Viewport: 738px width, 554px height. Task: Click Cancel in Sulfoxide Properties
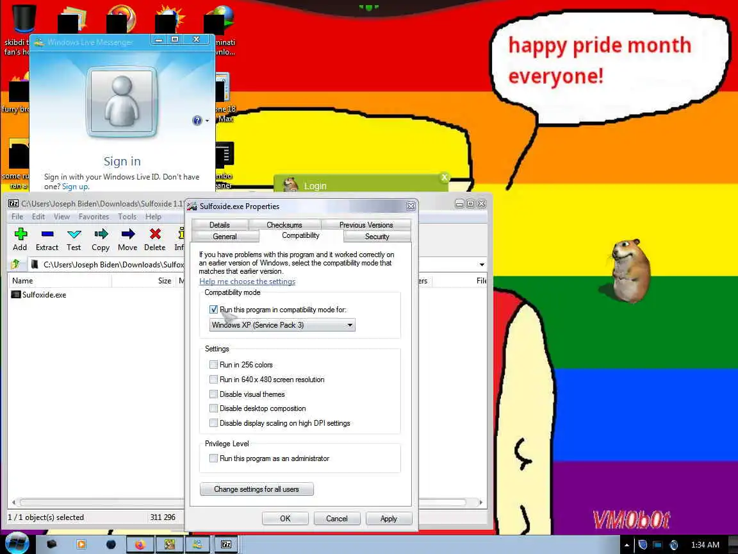tap(337, 518)
